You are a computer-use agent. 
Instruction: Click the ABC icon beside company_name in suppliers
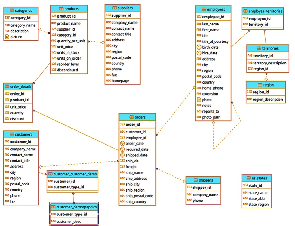108,22
